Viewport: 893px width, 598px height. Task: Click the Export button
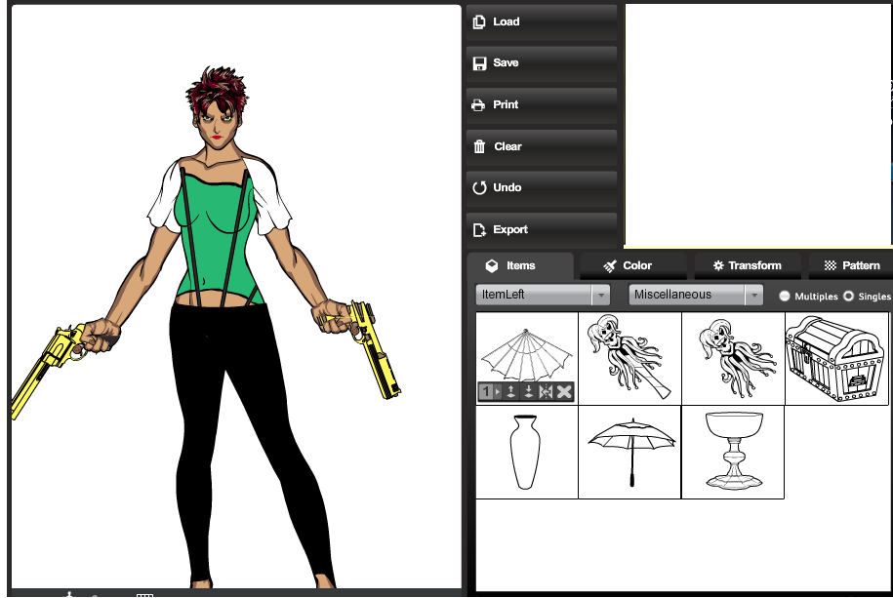coord(542,229)
